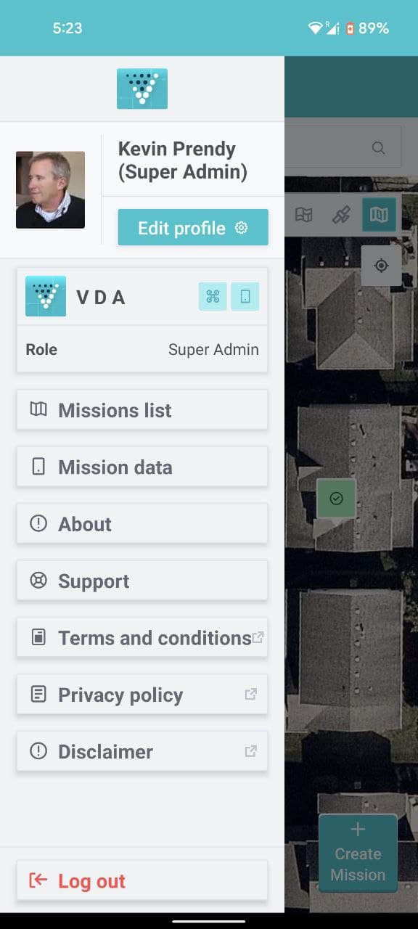This screenshot has height=929, width=418.
Task: Click the search magnifier icon
Action: pos(378,148)
